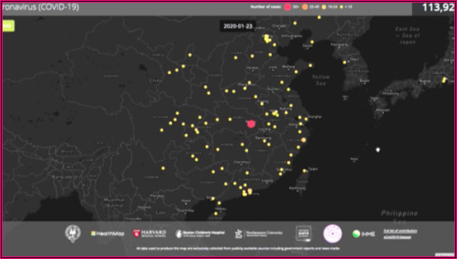Screen dimensions: 457x259
Task: Open the nCoV2019 dataset link
Action: point(397,237)
